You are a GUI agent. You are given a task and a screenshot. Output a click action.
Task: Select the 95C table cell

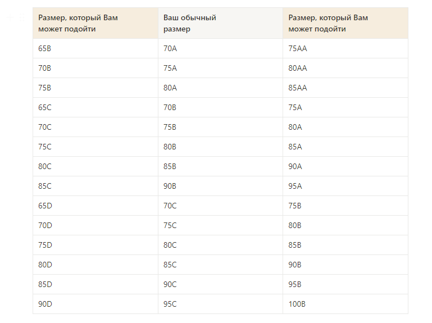coord(220,304)
